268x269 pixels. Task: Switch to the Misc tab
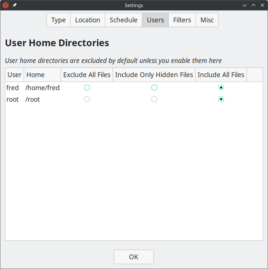point(207,20)
